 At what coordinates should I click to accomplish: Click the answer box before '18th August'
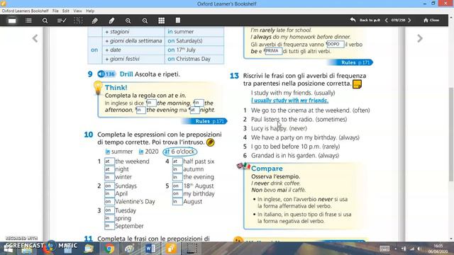[x=177, y=186]
